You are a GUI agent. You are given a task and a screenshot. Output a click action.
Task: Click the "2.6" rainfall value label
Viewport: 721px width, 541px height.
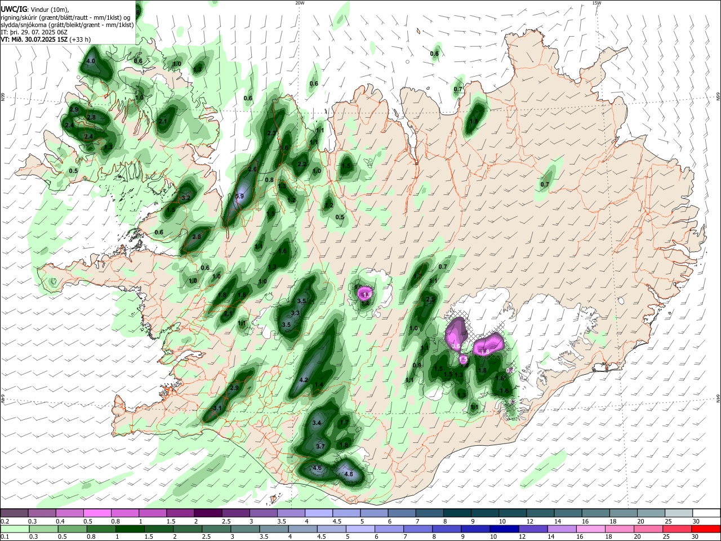(x=252, y=169)
